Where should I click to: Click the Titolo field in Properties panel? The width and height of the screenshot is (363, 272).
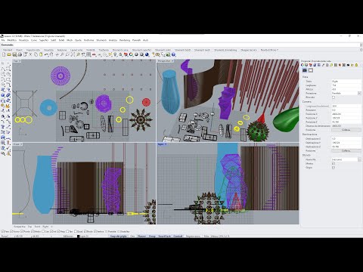click(346, 82)
